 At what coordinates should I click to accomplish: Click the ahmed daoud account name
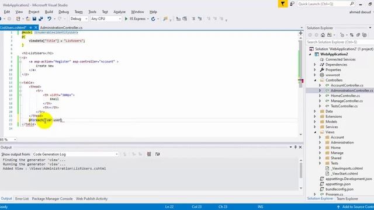click(360, 12)
